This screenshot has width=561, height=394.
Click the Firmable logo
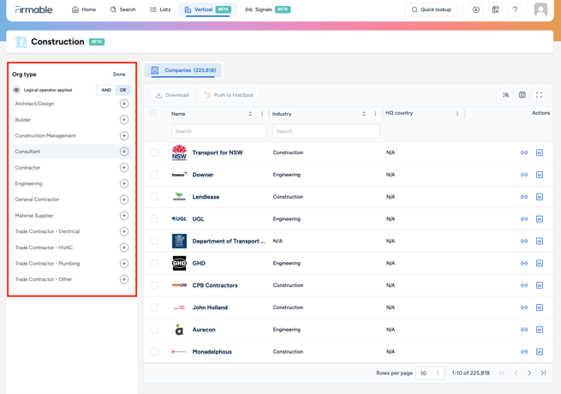tap(33, 9)
